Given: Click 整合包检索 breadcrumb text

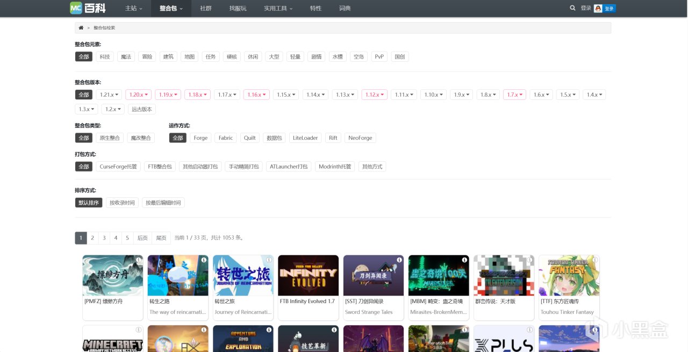Looking at the screenshot, I should 104,27.
